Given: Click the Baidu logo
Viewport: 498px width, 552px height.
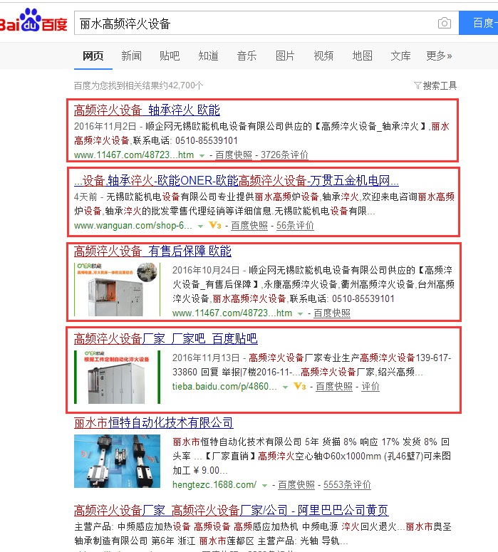Looking at the screenshot, I should (x=33, y=24).
